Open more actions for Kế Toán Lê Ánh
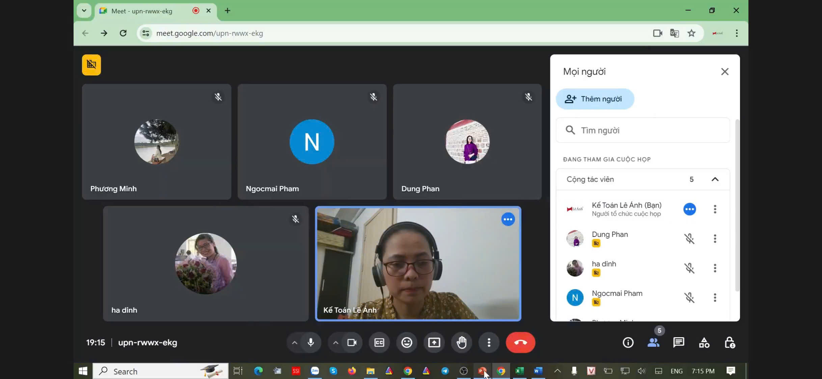Screen dimensions: 822x379 pyautogui.click(x=715, y=209)
